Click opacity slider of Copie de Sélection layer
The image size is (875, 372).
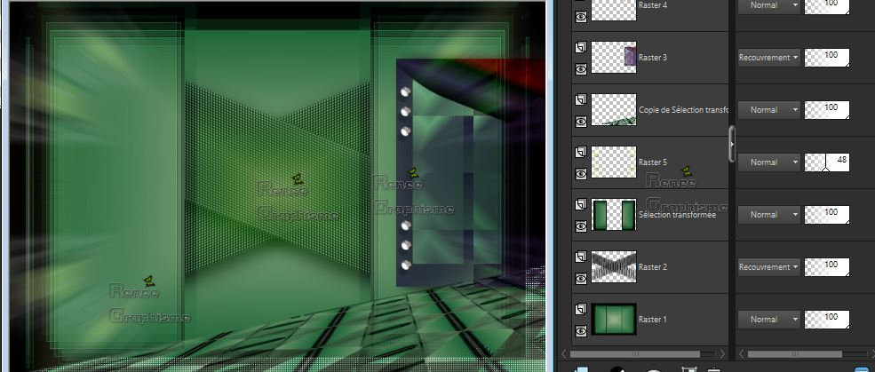click(827, 110)
